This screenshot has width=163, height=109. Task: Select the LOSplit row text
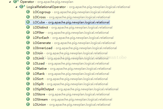click(x=70, y=84)
